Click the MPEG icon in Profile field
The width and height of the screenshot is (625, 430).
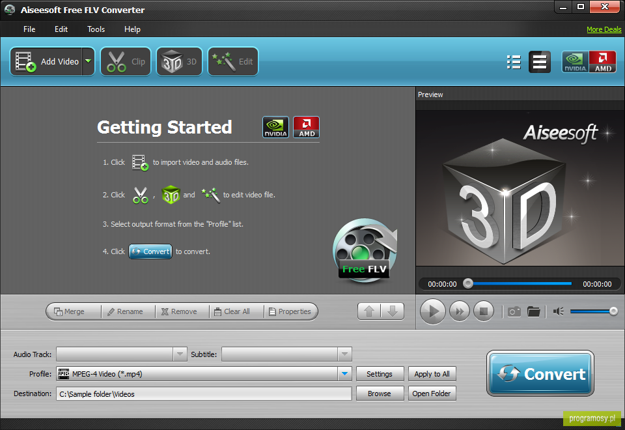pyautogui.click(x=64, y=374)
